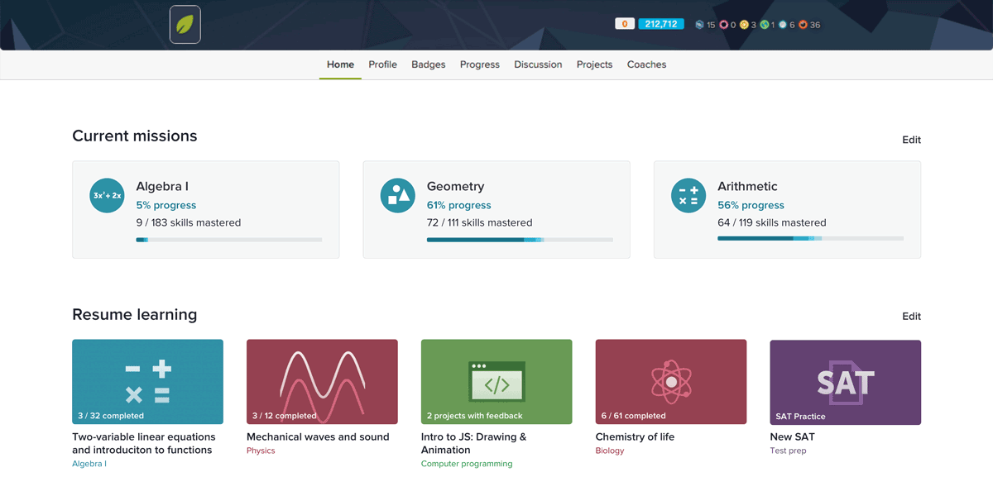Open the Mechanical waves thumbnail
The height and width of the screenshot is (496, 993).
click(x=322, y=382)
